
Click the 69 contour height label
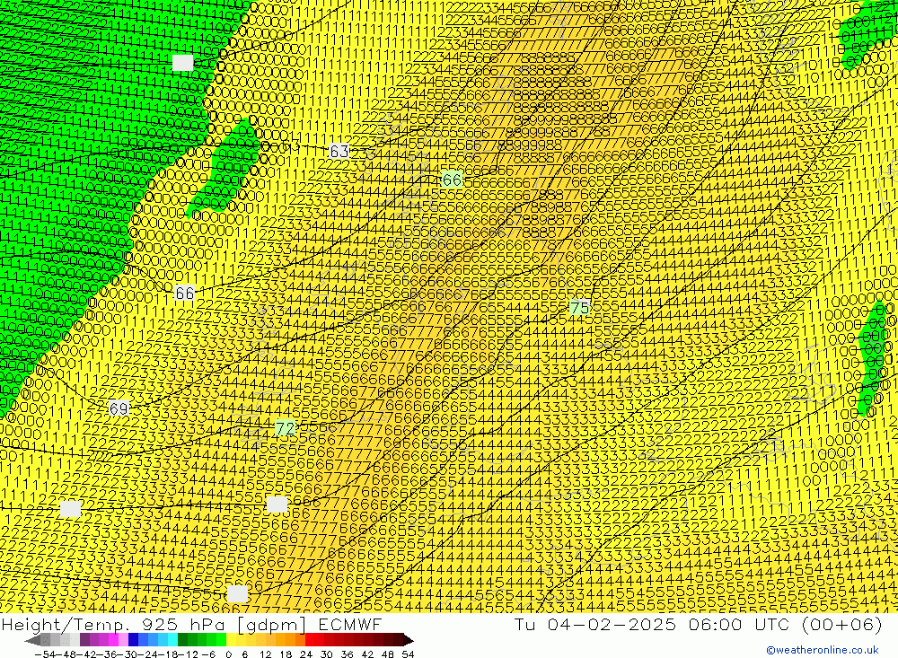click(x=118, y=408)
